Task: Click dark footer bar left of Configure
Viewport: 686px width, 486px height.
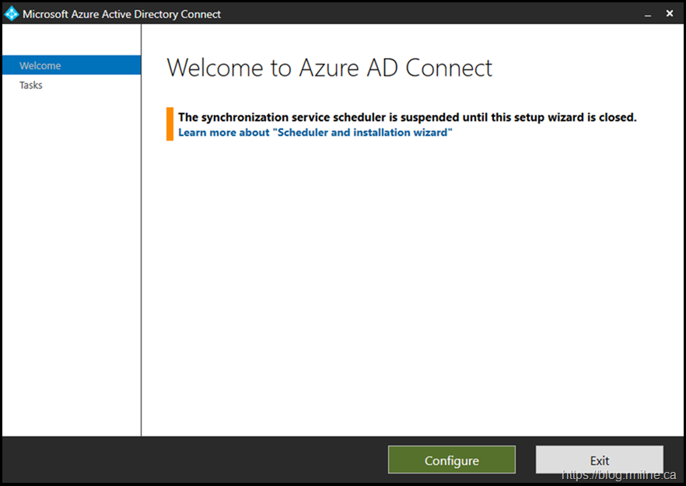Action: click(x=194, y=460)
